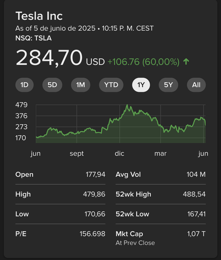Show the 5Y price history
The width and height of the screenshot is (221, 260).
[x=168, y=85]
